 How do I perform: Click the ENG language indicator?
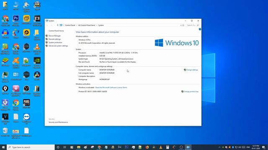pos(248,147)
